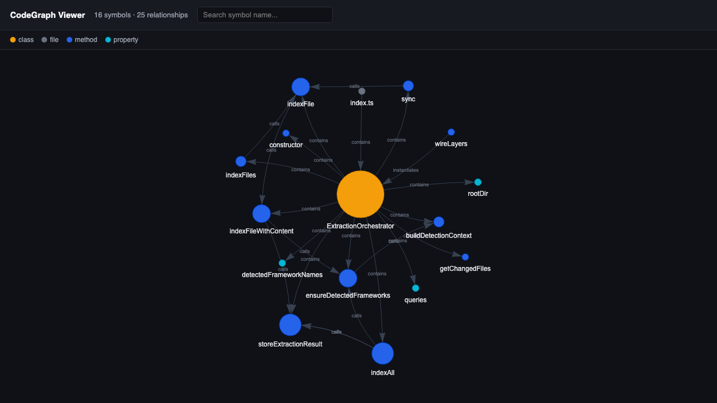The width and height of the screenshot is (717, 403).
Task: Click the getChangedFiles label text
Action: click(465, 269)
